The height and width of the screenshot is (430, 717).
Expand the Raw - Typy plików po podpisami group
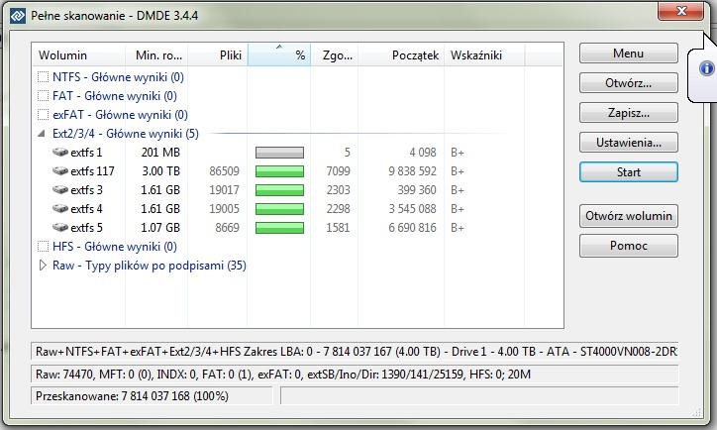click(x=43, y=266)
